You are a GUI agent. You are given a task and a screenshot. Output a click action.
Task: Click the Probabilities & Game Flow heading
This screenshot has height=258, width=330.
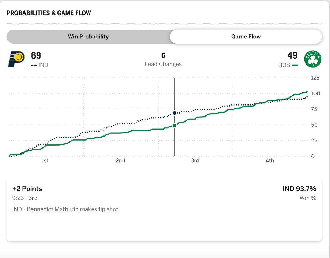pos(49,13)
